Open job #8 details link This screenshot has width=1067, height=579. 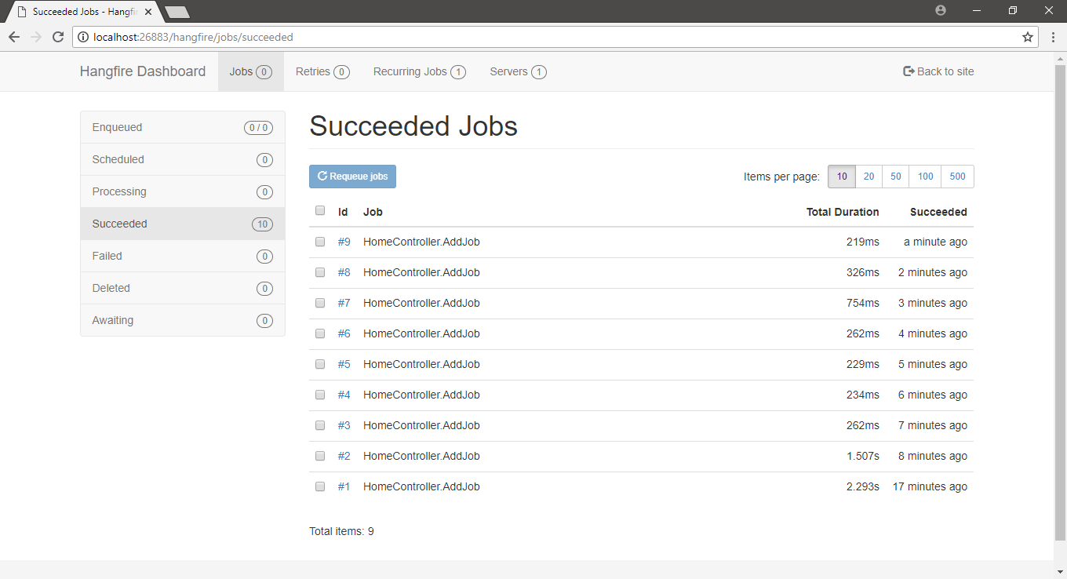coord(344,272)
